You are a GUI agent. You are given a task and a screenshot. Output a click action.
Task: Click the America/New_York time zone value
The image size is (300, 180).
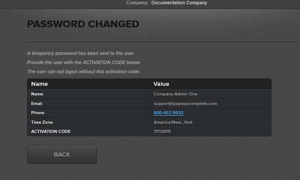(x=173, y=122)
